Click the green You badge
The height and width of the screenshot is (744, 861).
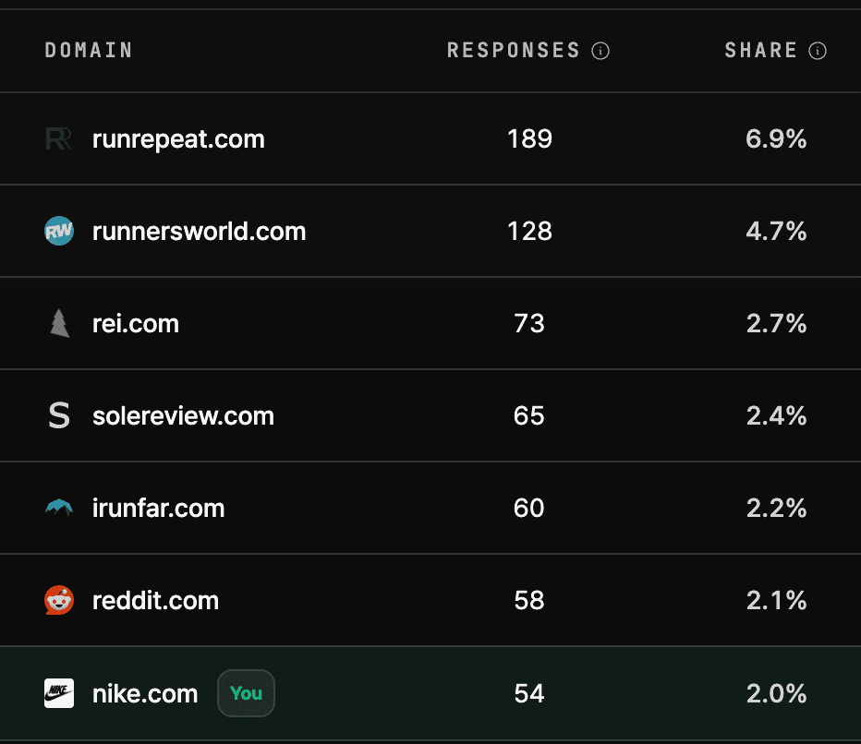tap(246, 693)
